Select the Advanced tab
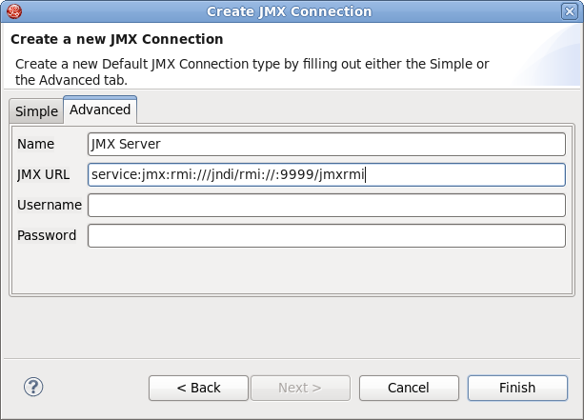Screen dimensions: 584x420 pyautogui.click(x=100, y=110)
